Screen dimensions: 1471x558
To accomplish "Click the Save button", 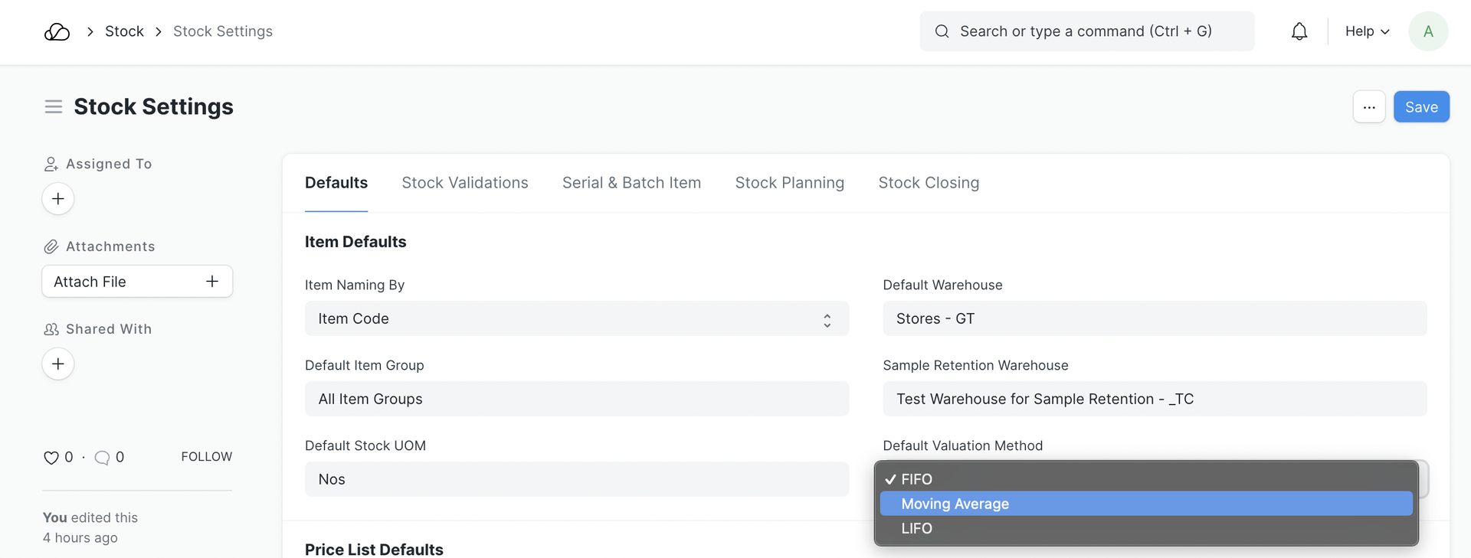I will pos(1420,107).
